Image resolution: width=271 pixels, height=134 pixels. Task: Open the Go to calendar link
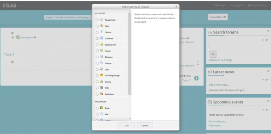tap(218, 121)
